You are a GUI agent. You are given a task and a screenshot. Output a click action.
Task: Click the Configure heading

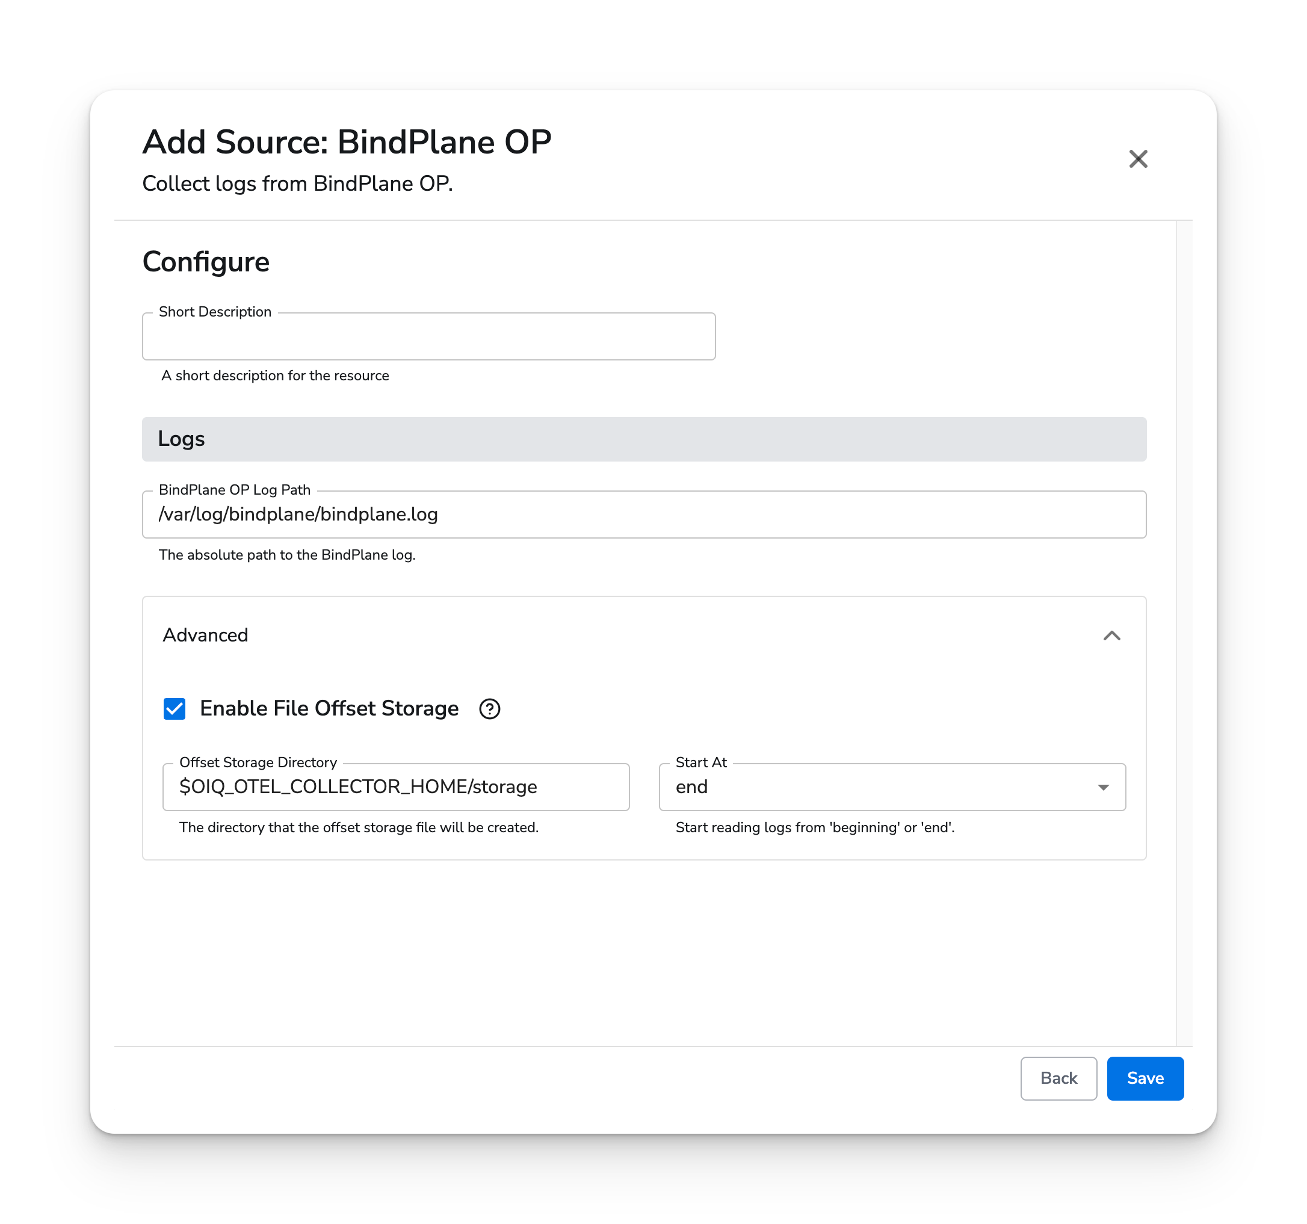[x=206, y=261]
